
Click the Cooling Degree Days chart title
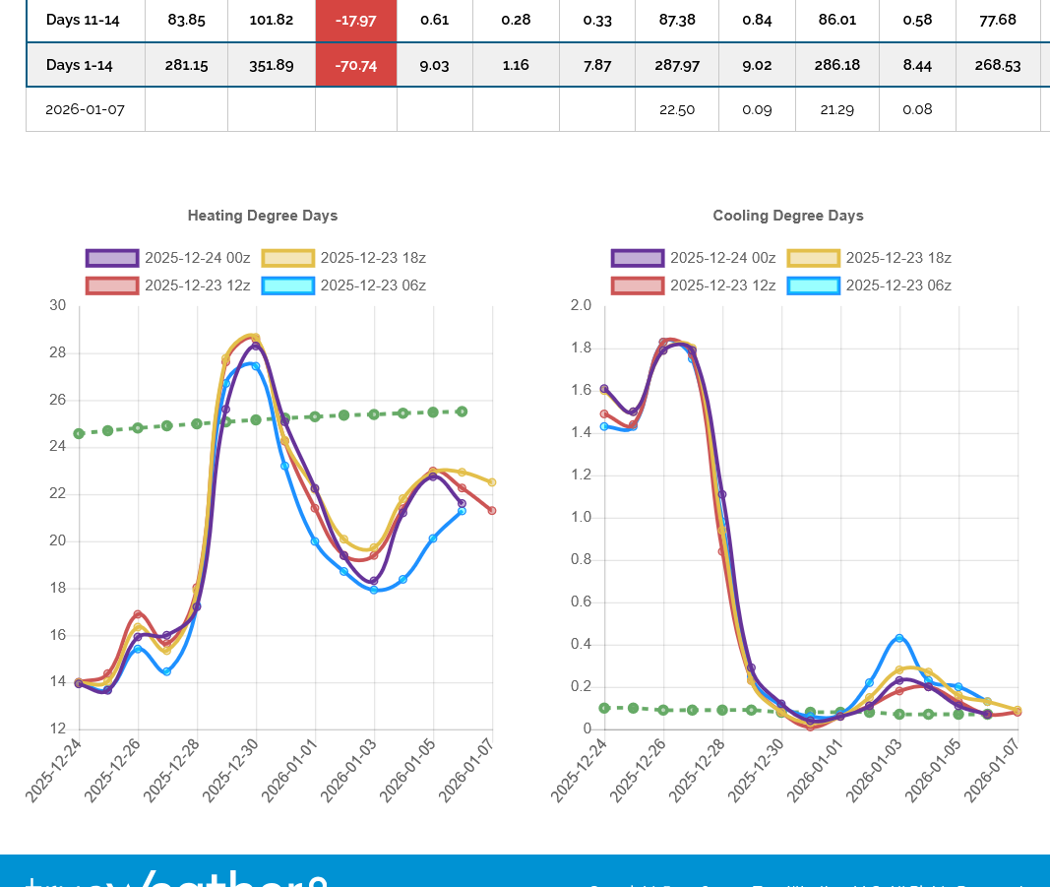[x=788, y=216]
